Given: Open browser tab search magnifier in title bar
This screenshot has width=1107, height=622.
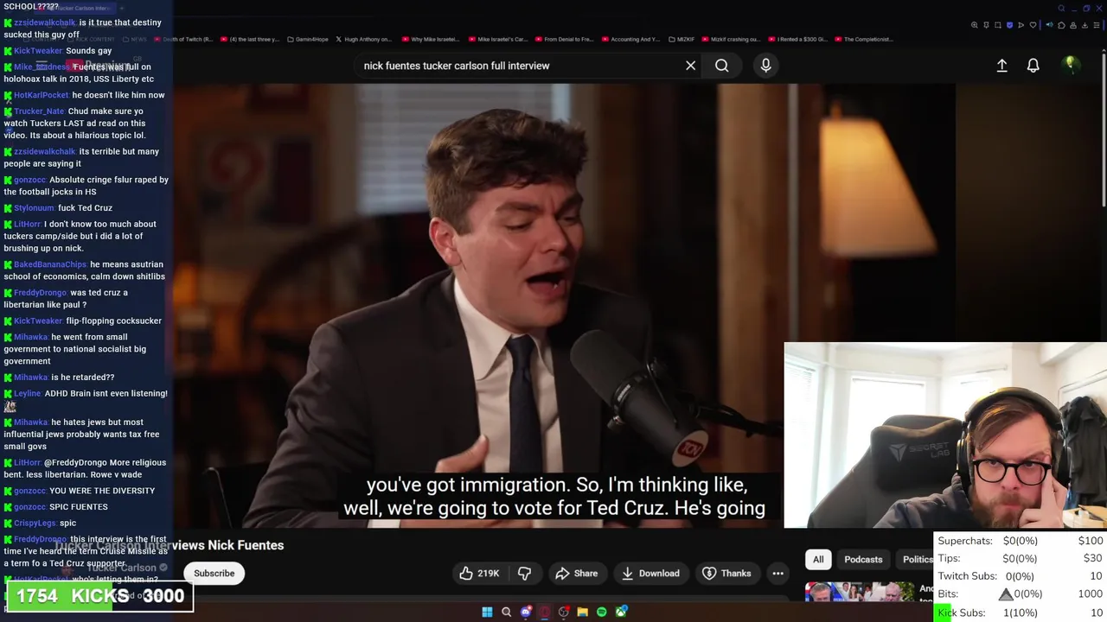Looking at the screenshot, I should pyautogui.click(x=1061, y=9).
